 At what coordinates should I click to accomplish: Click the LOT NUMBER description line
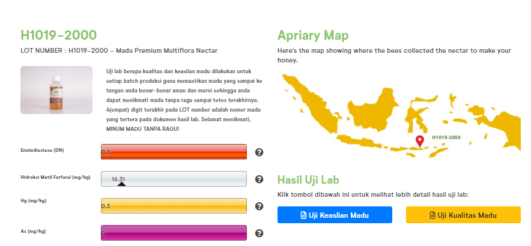coord(118,50)
